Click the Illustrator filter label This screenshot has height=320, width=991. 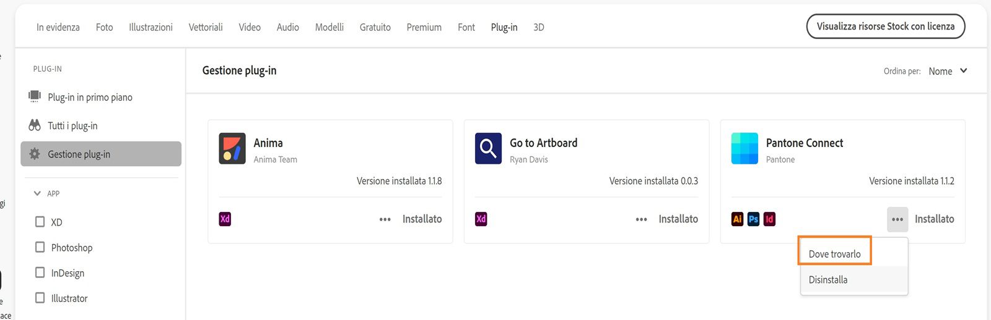69,298
